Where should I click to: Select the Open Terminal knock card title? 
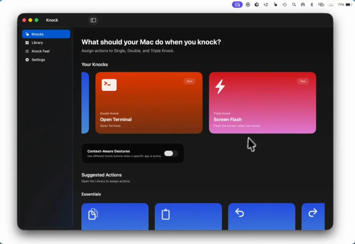coord(116,120)
